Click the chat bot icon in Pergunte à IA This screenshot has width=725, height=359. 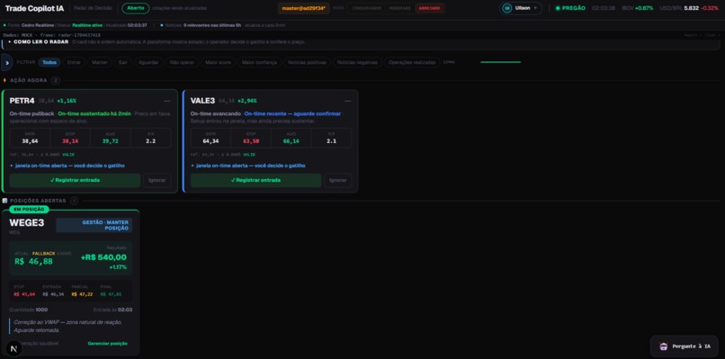click(664, 346)
